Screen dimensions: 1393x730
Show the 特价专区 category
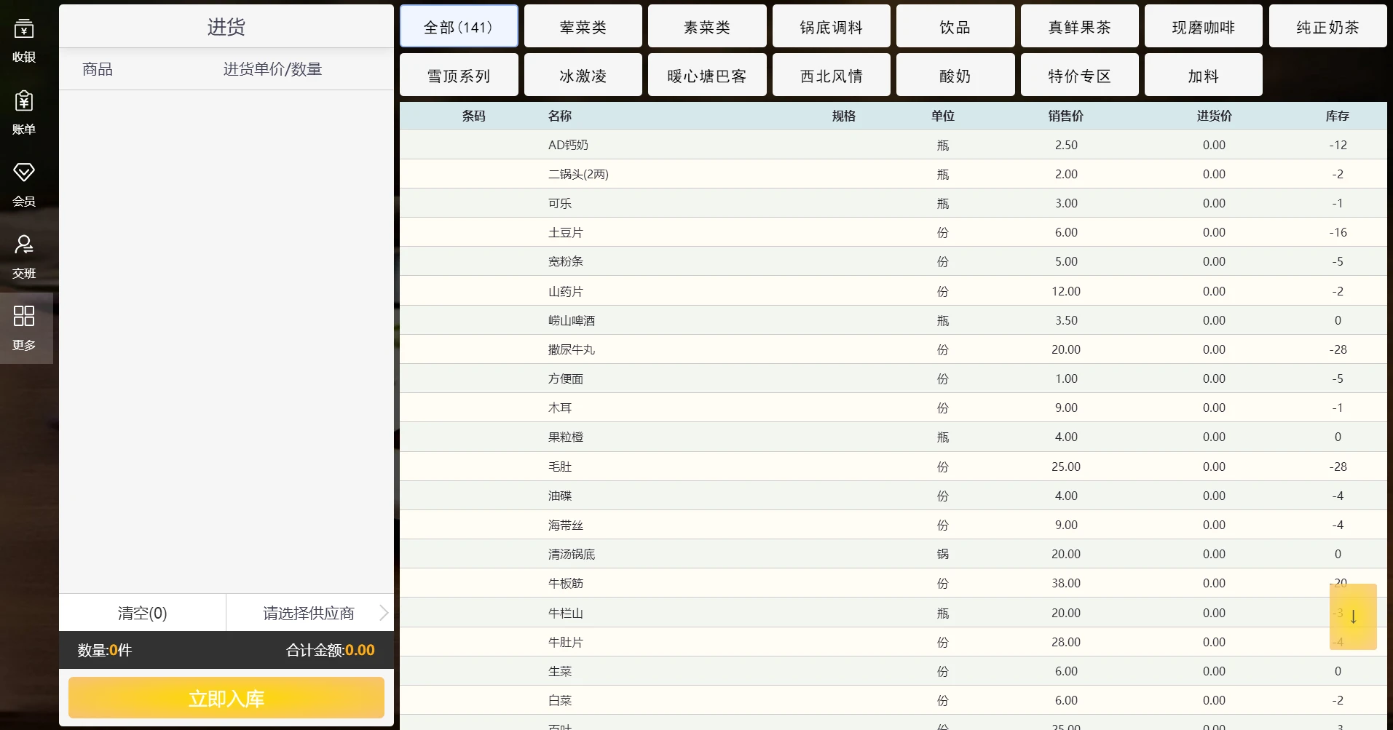coord(1079,76)
